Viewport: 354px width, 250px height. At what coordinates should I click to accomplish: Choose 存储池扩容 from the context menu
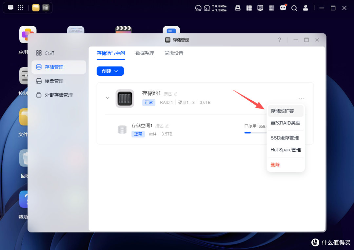(285, 111)
